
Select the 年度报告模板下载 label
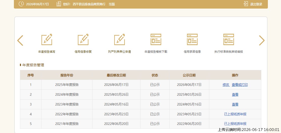coord(156,52)
